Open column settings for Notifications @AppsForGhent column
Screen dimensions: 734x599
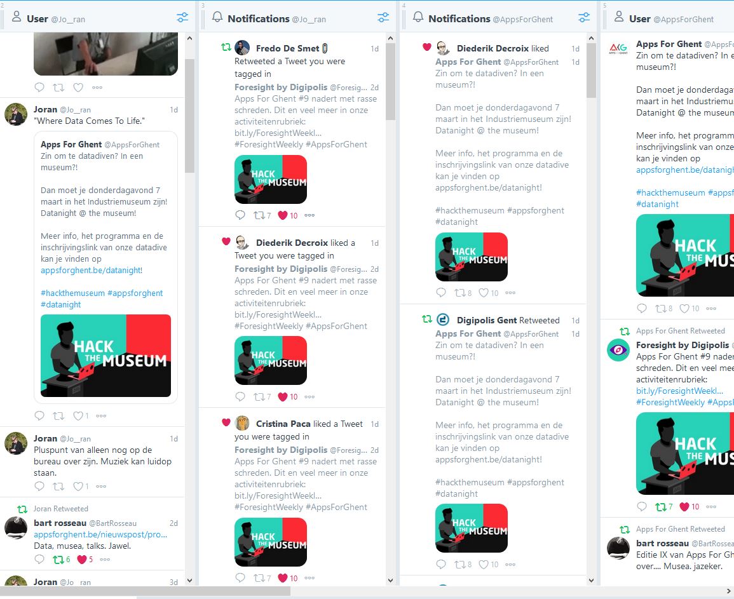pyautogui.click(x=584, y=18)
